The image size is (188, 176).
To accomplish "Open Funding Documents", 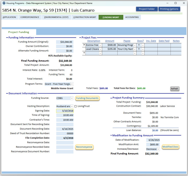I will point(87,98).
